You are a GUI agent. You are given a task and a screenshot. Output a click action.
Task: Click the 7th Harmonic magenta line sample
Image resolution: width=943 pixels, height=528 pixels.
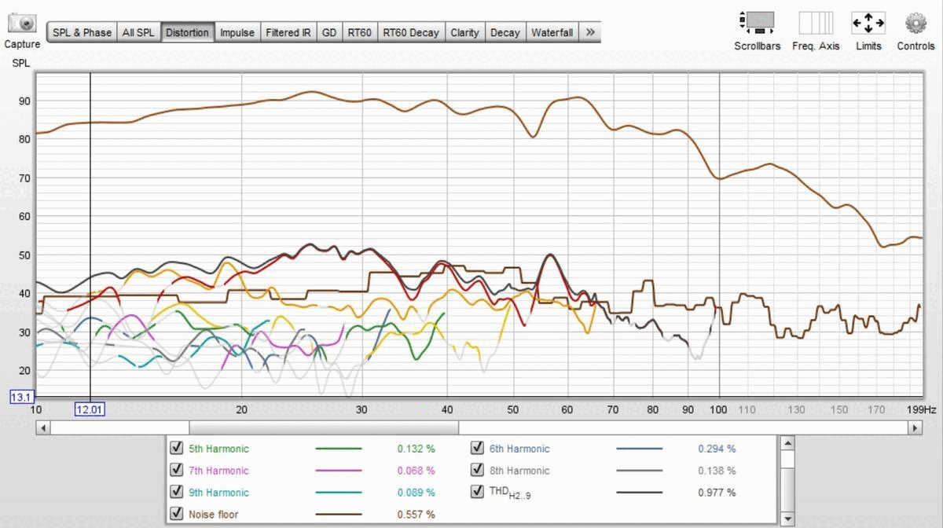coord(339,471)
